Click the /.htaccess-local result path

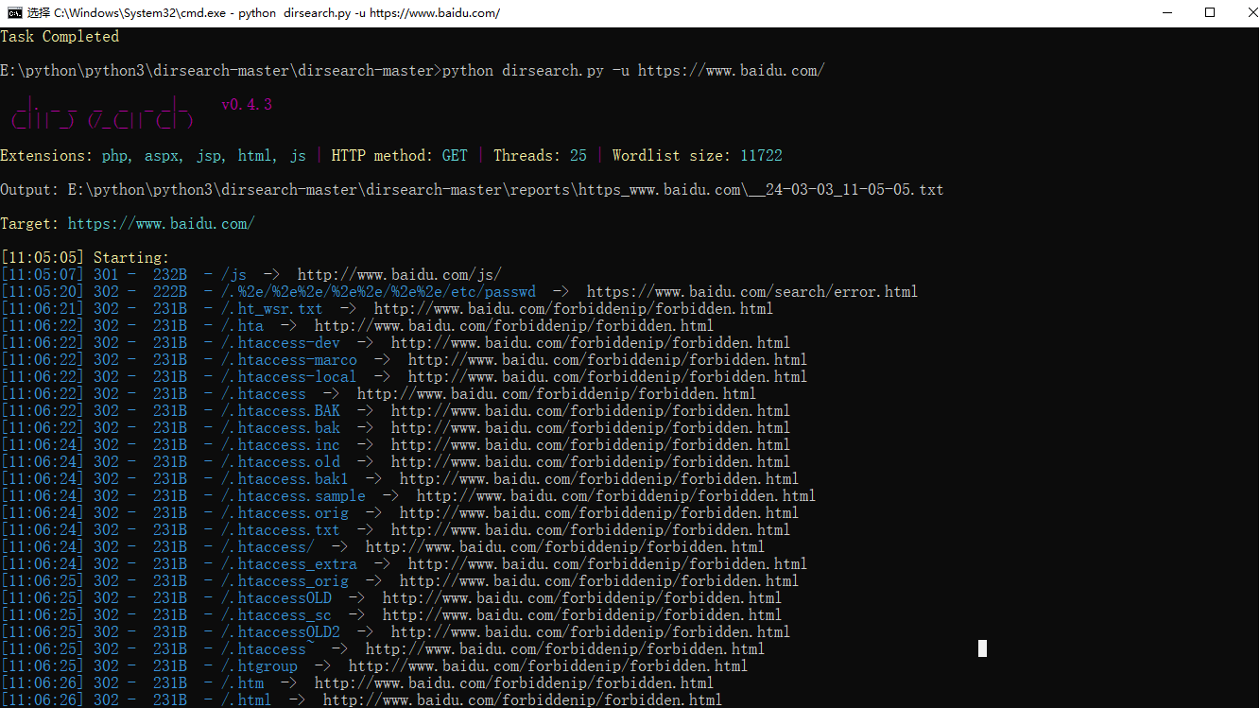click(x=289, y=377)
